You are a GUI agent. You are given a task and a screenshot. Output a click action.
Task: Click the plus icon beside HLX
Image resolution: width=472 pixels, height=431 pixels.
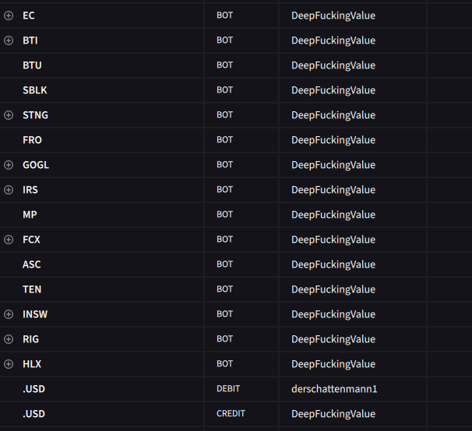tap(9, 364)
